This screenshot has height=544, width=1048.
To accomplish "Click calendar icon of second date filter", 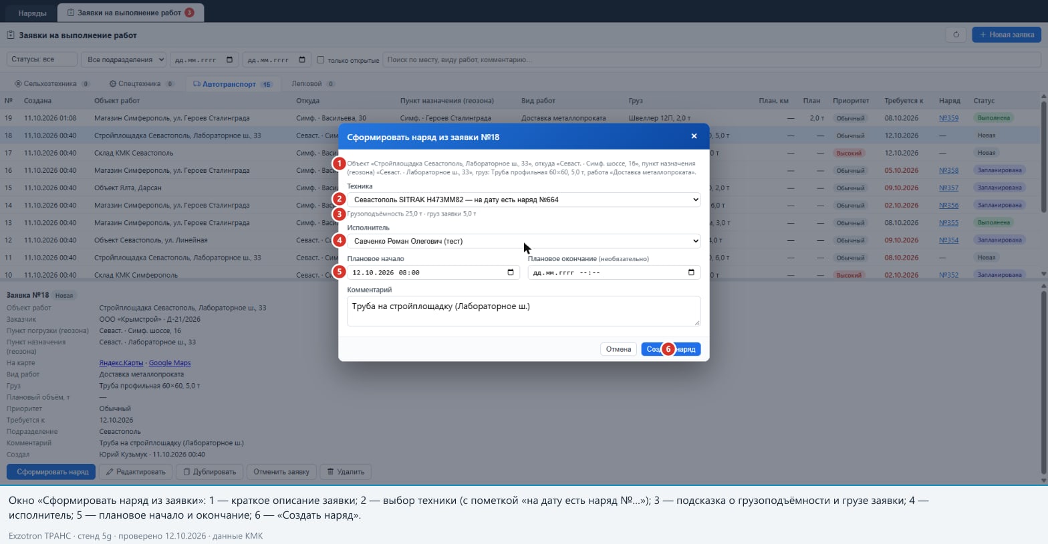I will tap(302, 60).
